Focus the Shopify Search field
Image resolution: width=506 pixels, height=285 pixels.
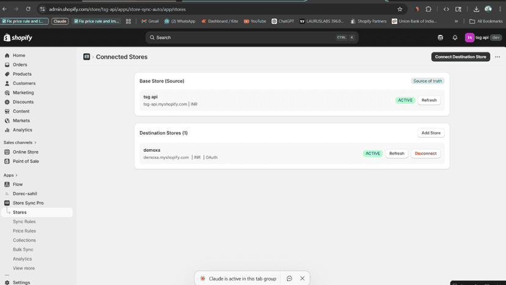[252, 37]
